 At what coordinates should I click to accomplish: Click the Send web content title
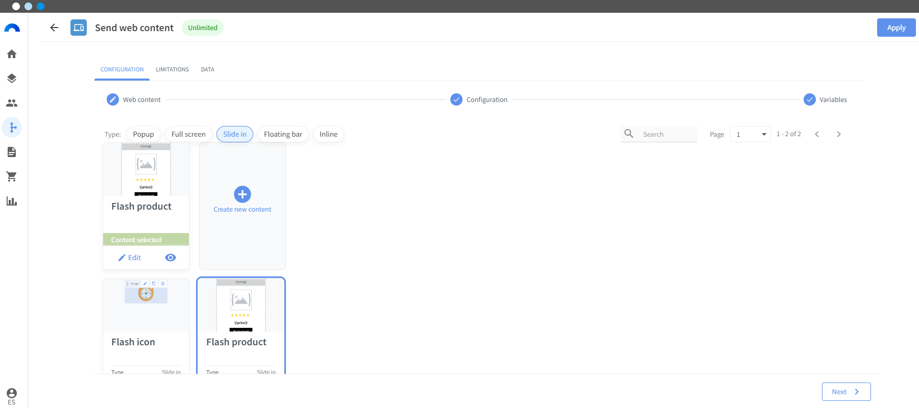[x=134, y=28]
